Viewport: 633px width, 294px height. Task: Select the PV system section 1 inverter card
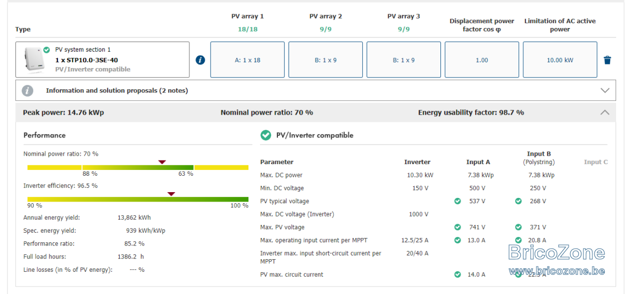[x=102, y=60]
